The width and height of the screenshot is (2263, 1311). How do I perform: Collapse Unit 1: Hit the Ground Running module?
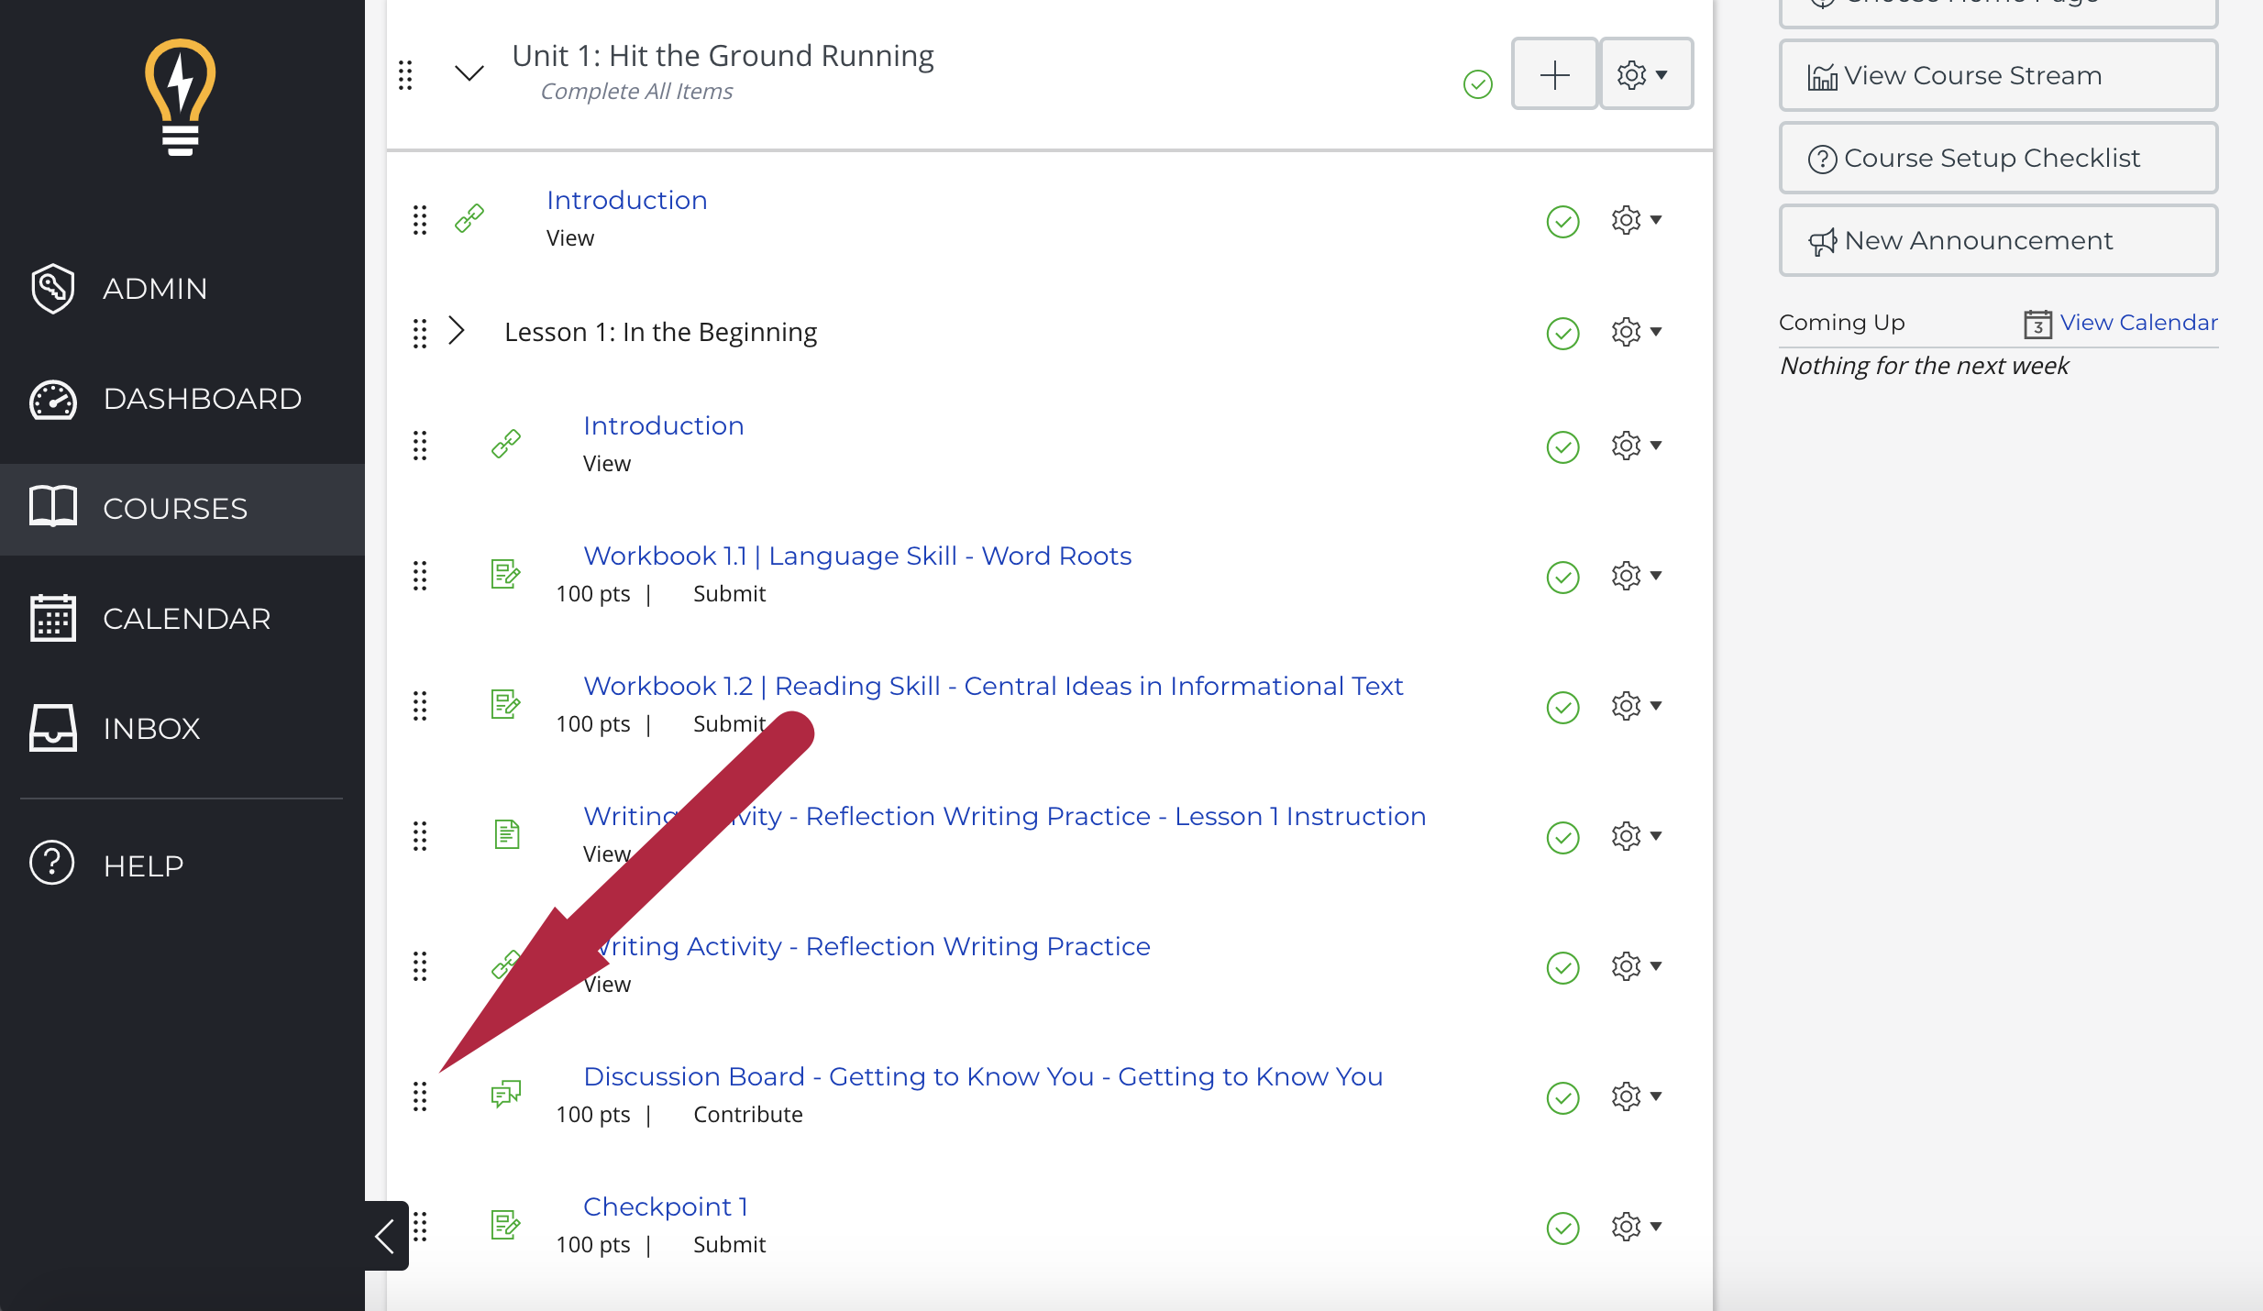[469, 73]
